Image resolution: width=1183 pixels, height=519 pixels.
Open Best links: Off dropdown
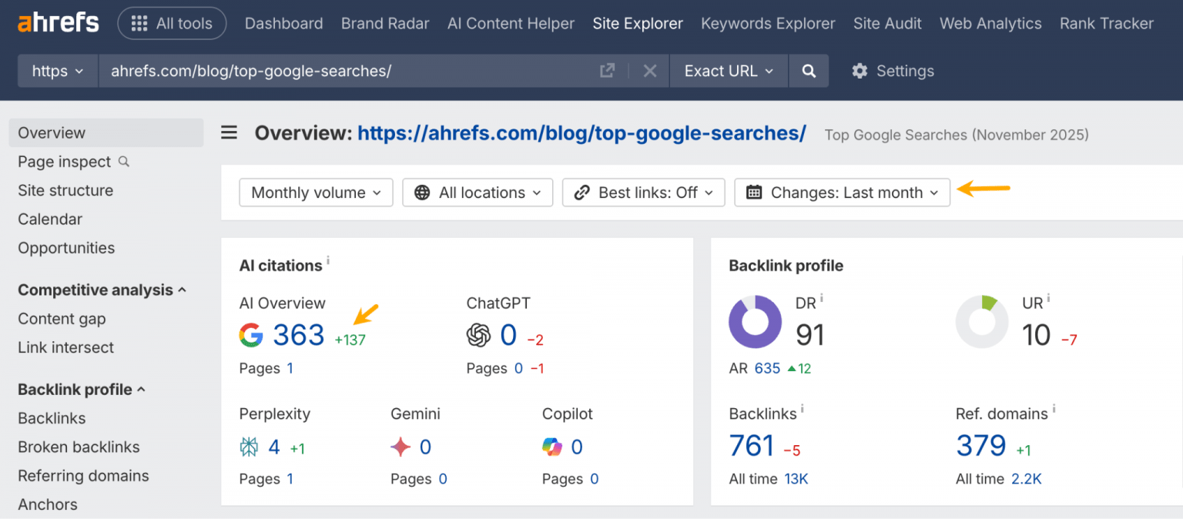644,193
